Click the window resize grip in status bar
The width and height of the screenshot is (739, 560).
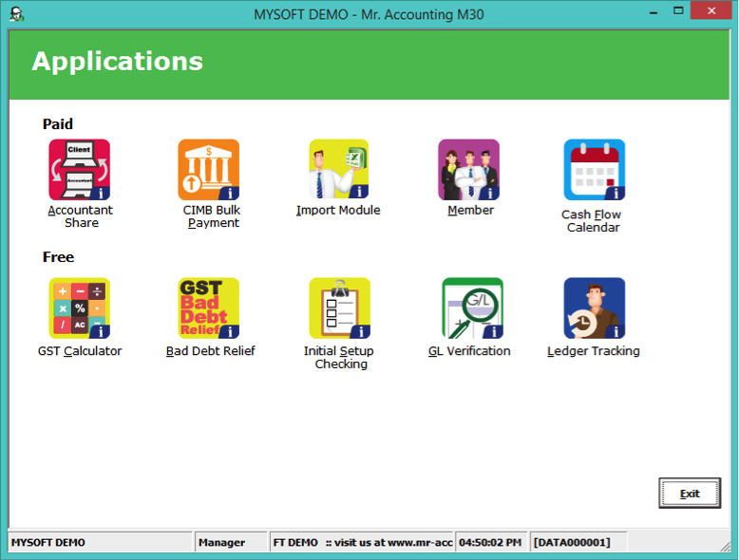tap(725, 546)
